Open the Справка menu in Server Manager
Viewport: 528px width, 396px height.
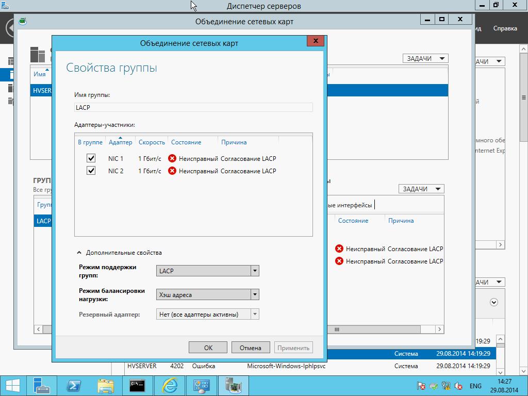tap(505, 28)
